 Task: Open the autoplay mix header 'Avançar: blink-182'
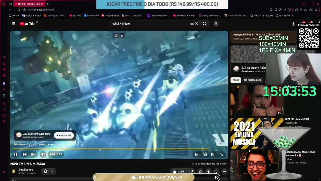(x=257, y=35)
